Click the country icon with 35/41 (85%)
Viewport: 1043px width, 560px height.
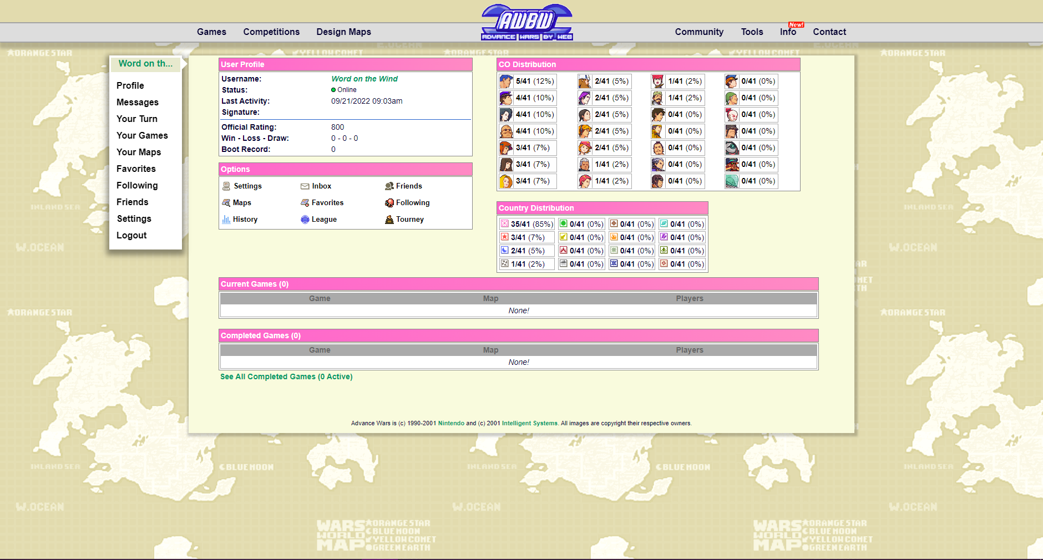[x=504, y=223]
